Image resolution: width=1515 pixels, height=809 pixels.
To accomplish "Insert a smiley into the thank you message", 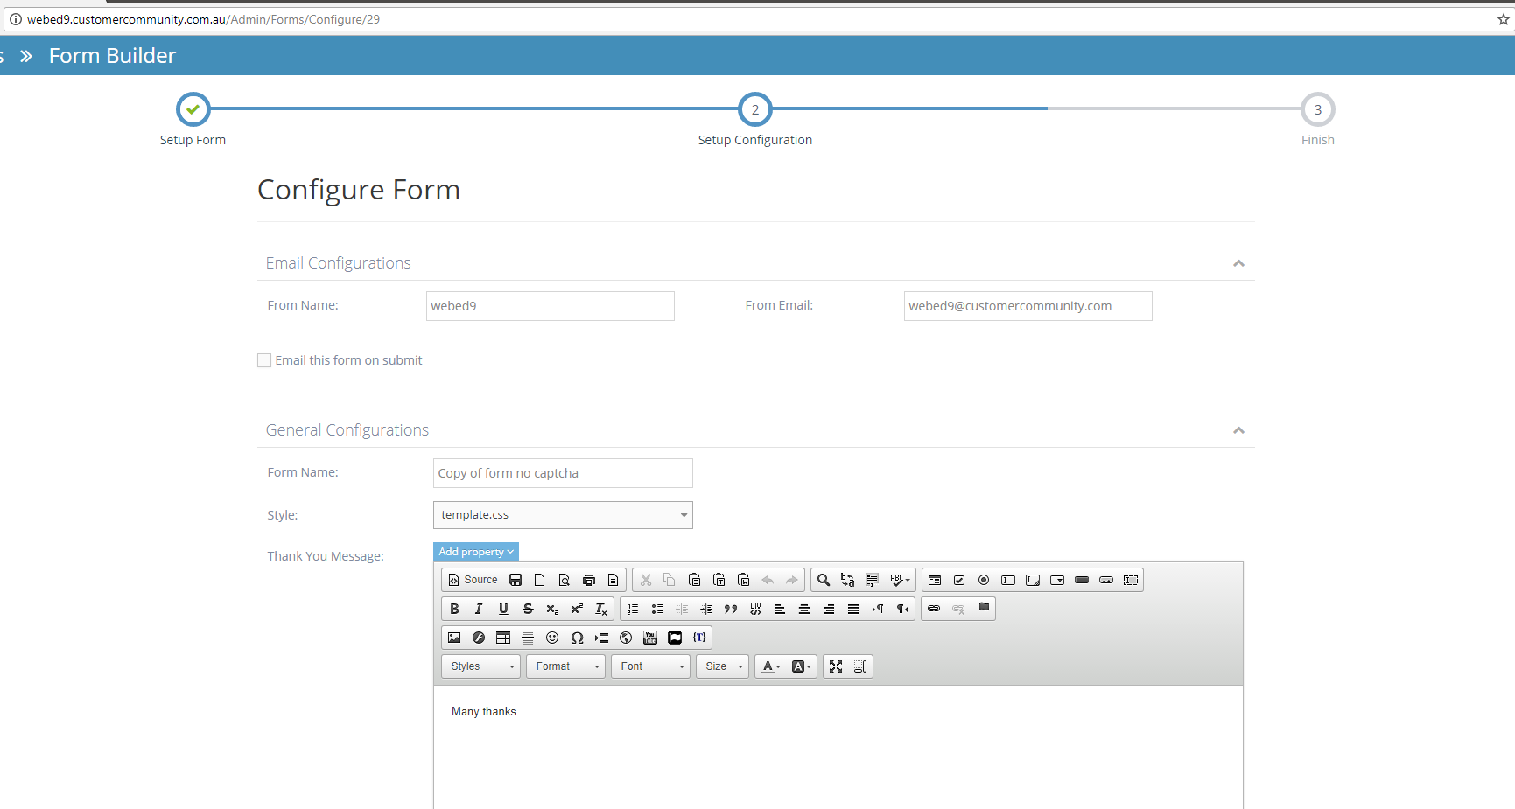I will [x=552, y=638].
